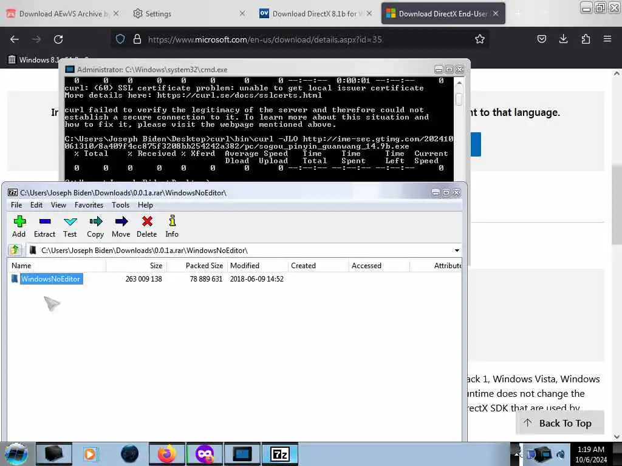Click the cmd window scrollbar up arrow
The image size is (622, 466).
pyautogui.click(x=459, y=83)
